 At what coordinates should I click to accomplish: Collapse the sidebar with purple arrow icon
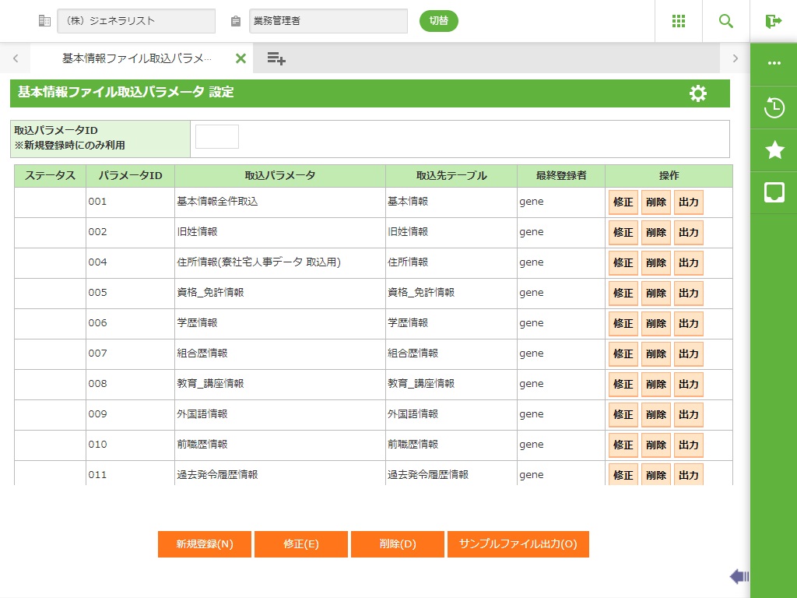point(739,576)
